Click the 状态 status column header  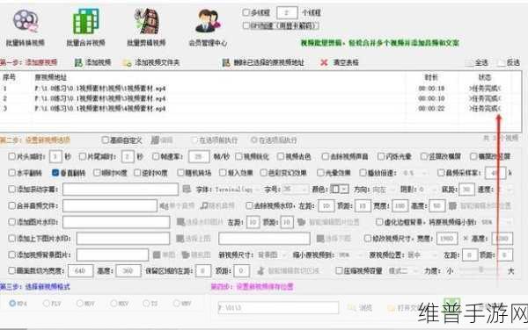(485, 77)
